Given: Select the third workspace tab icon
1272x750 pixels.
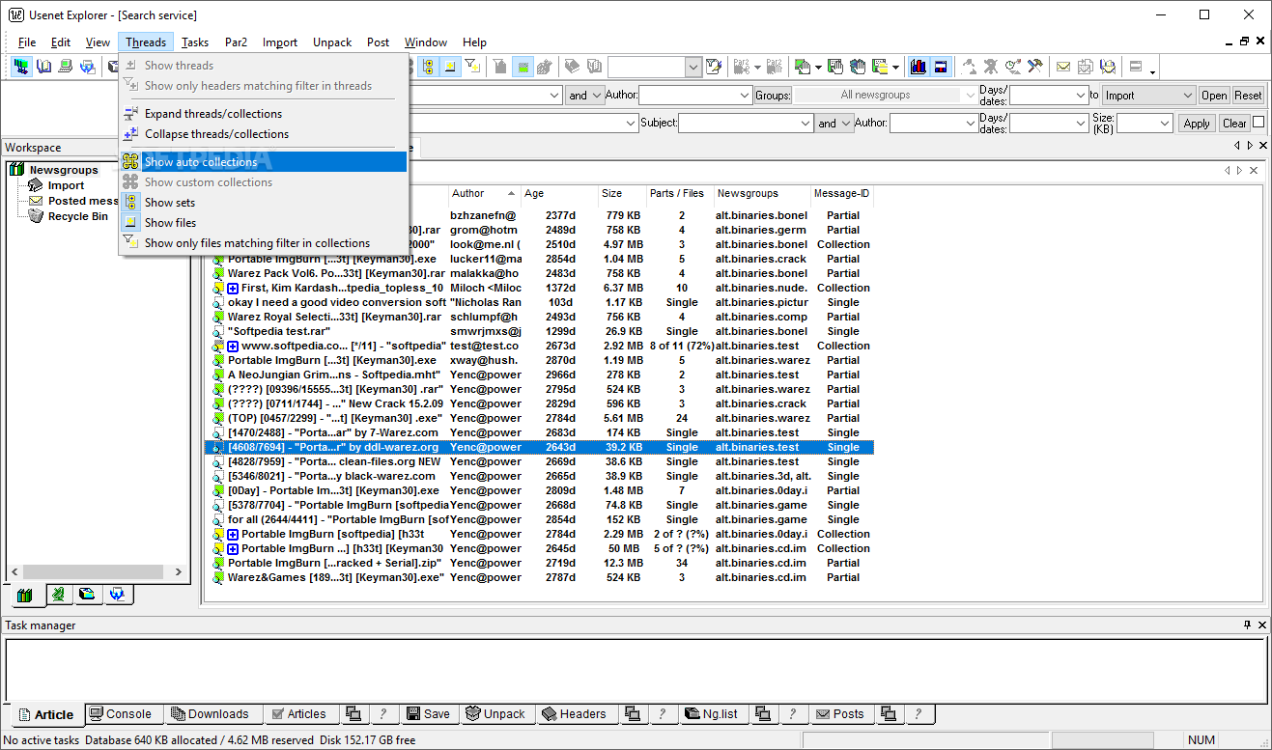Looking at the screenshot, I should [x=87, y=595].
